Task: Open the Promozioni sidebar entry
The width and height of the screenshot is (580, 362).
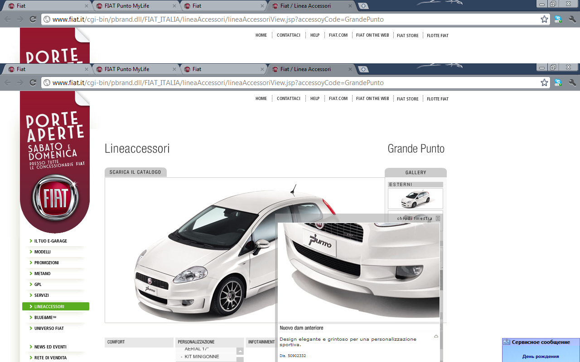Action: (x=46, y=263)
